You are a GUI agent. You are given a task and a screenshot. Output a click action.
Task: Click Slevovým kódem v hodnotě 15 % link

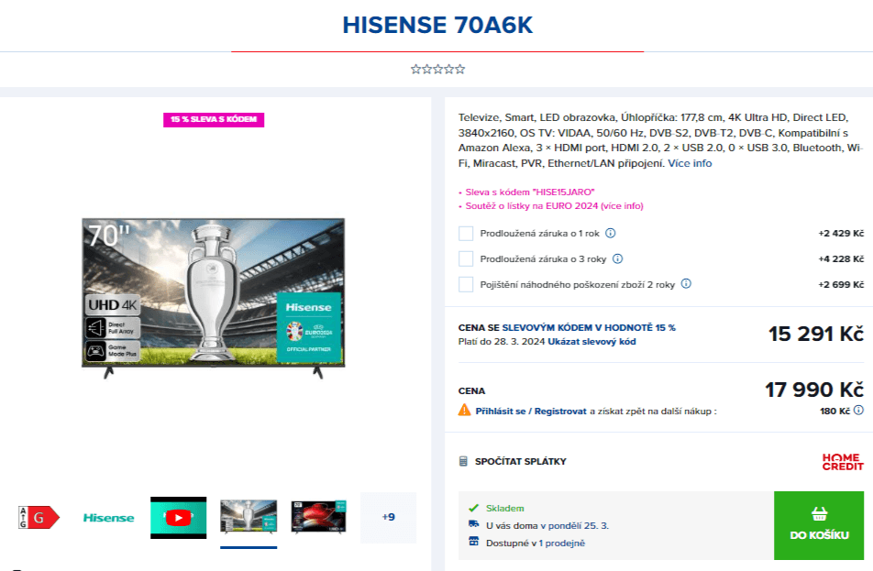(x=589, y=328)
